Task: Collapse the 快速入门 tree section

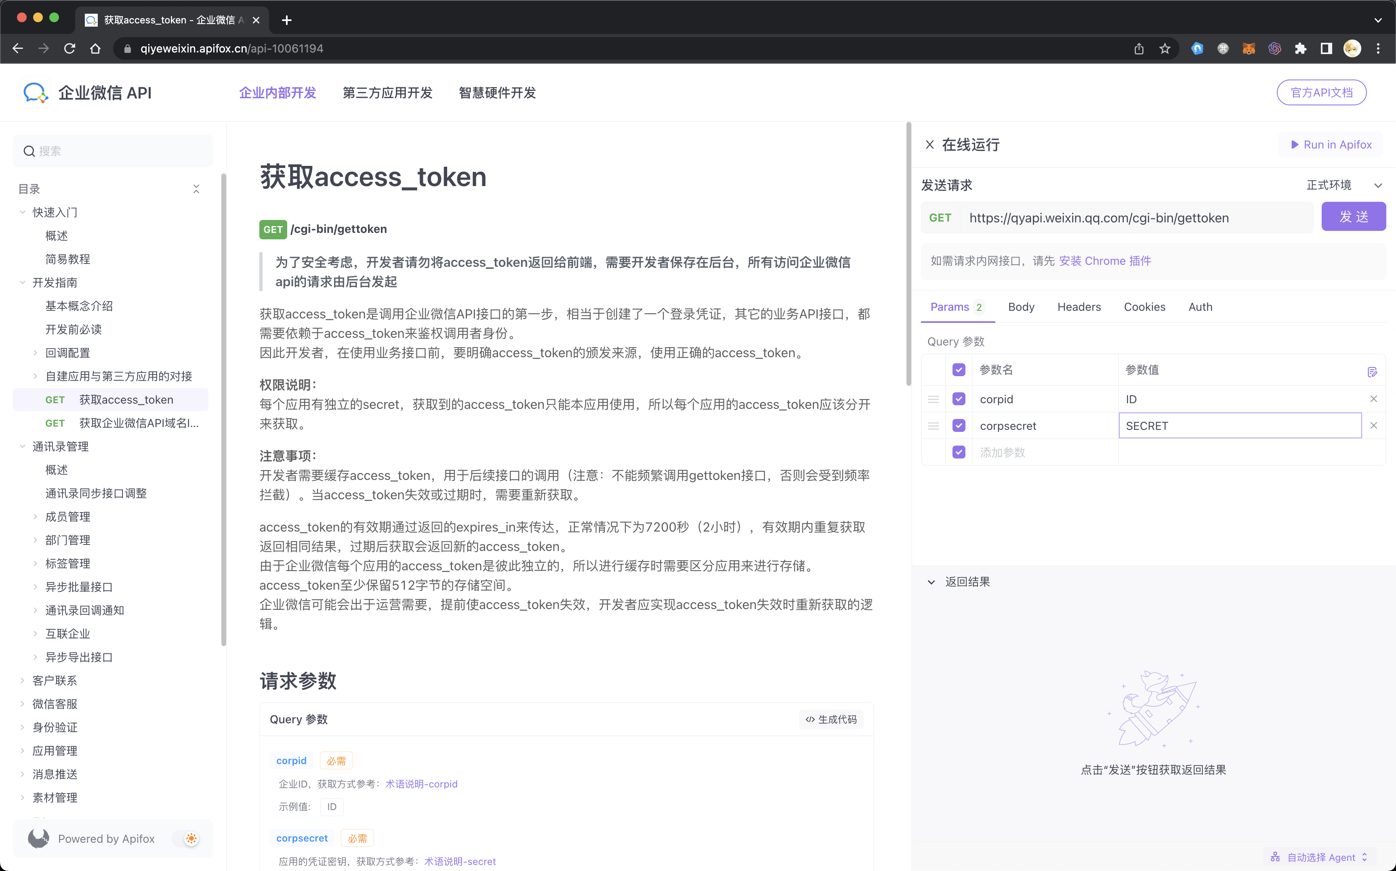Action: point(23,212)
